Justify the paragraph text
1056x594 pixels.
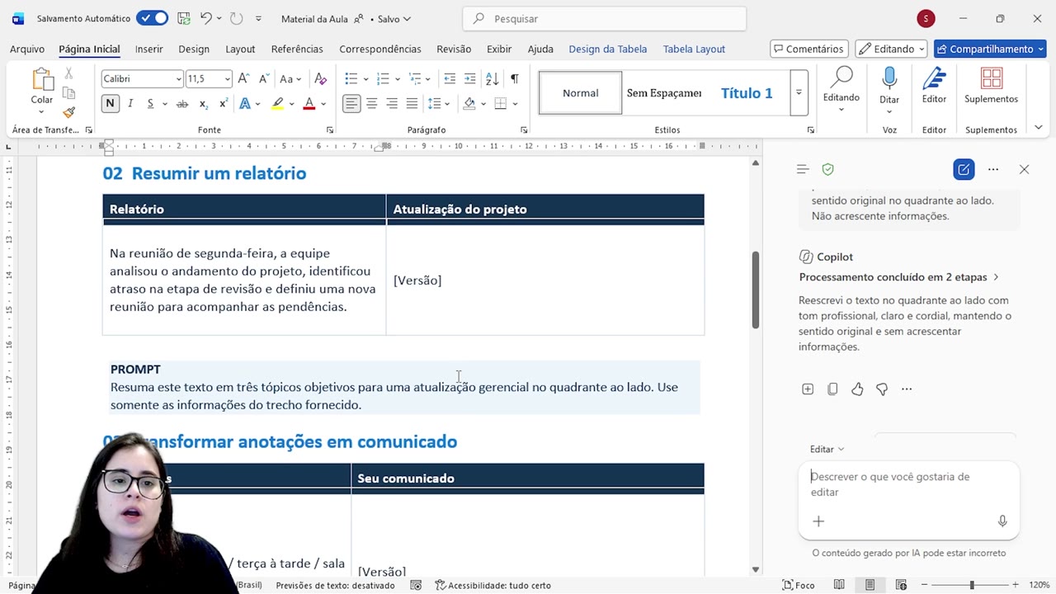(x=412, y=103)
